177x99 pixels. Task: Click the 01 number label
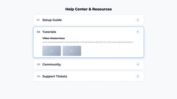click(38, 20)
